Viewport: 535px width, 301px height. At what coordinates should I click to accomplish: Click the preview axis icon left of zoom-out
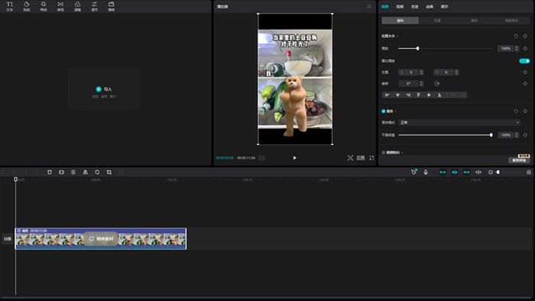click(x=478, y=172)
